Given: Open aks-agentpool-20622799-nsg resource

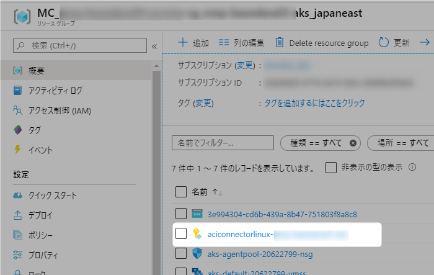Looking at the screenshot, I should click(x=260, y=255).
